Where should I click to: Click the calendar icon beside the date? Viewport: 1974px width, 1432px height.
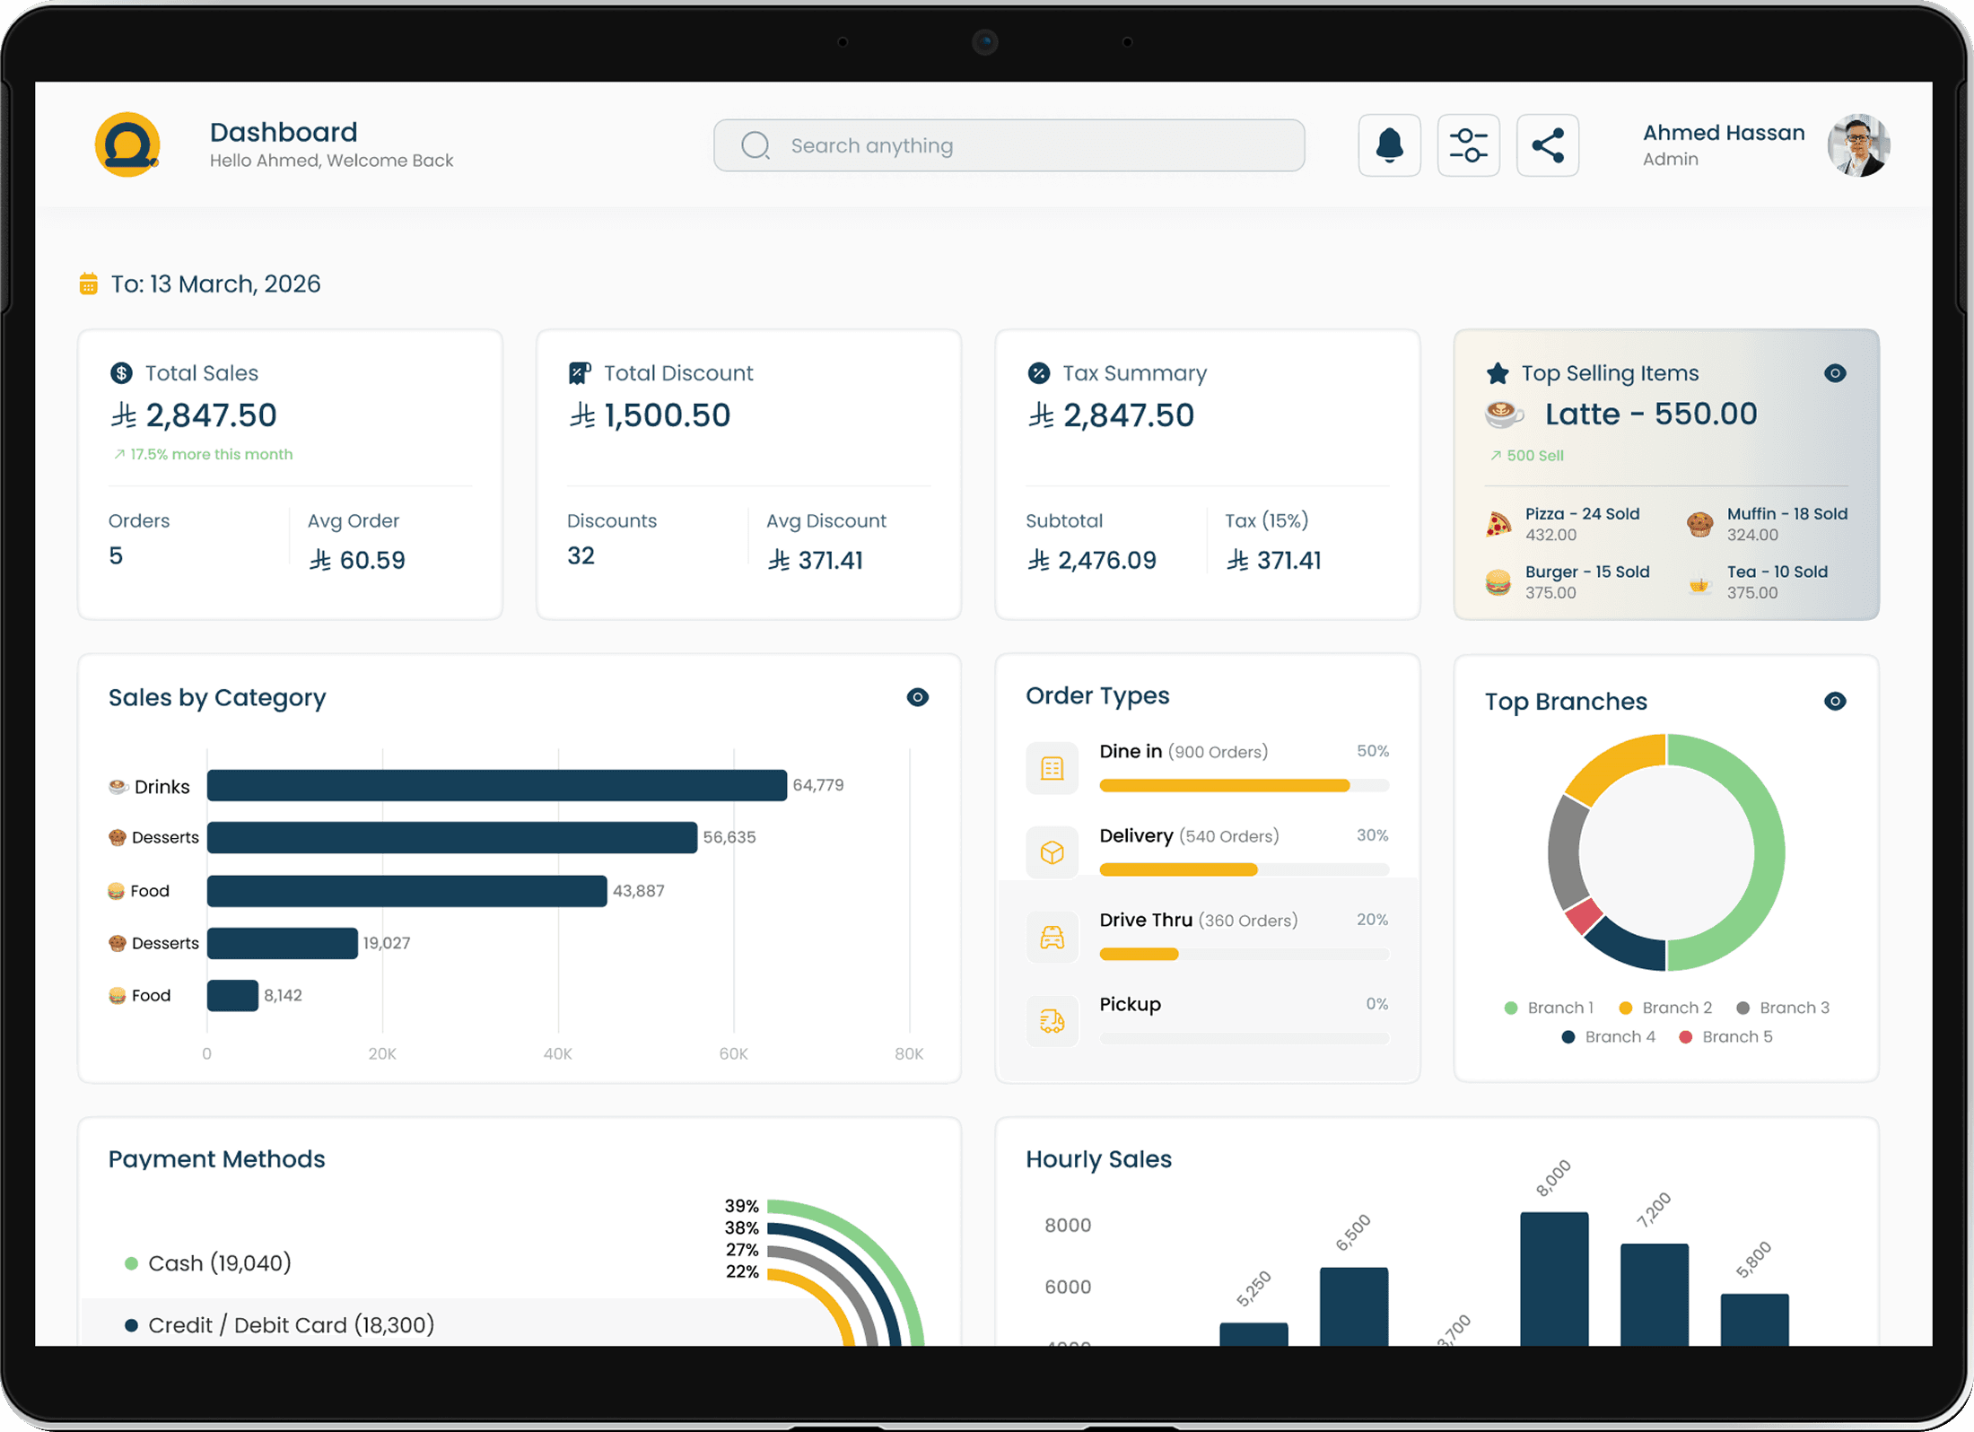[x=88, y=284]
